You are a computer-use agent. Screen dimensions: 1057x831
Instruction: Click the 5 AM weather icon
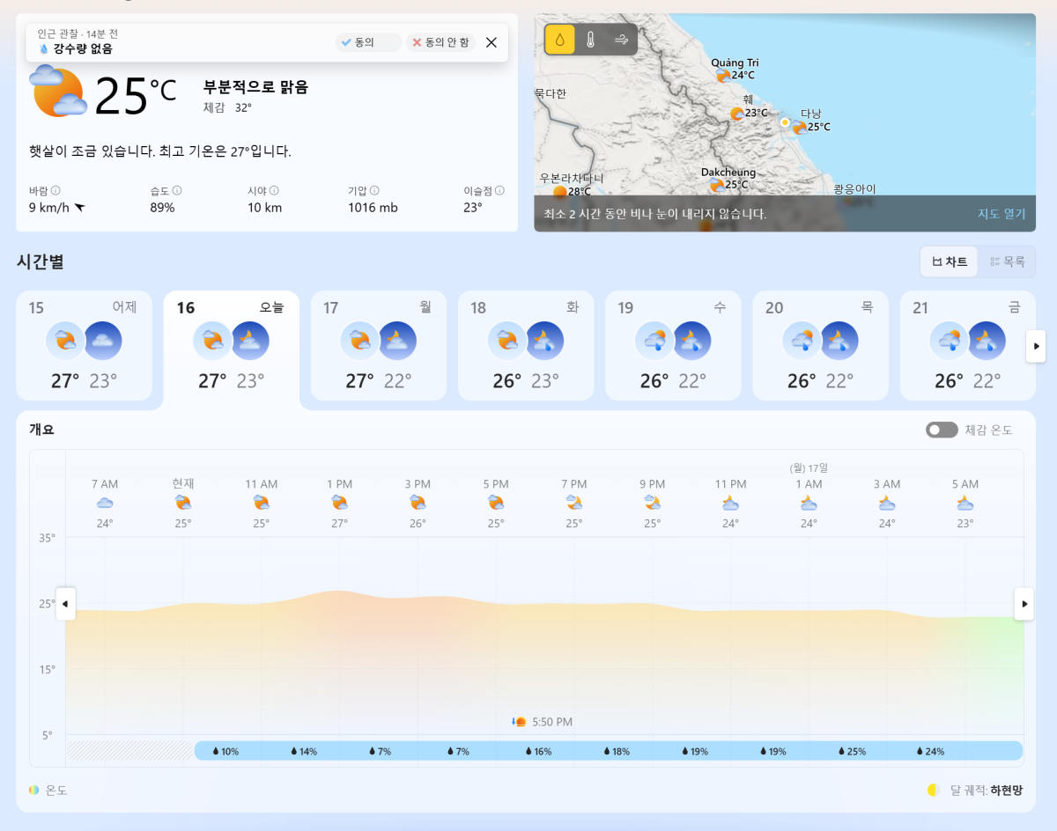pyautogui.click(x=965, y=503)
